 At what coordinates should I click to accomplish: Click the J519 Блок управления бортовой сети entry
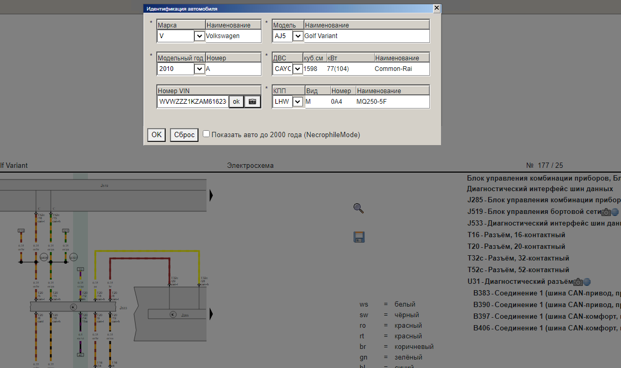point(534,212)
